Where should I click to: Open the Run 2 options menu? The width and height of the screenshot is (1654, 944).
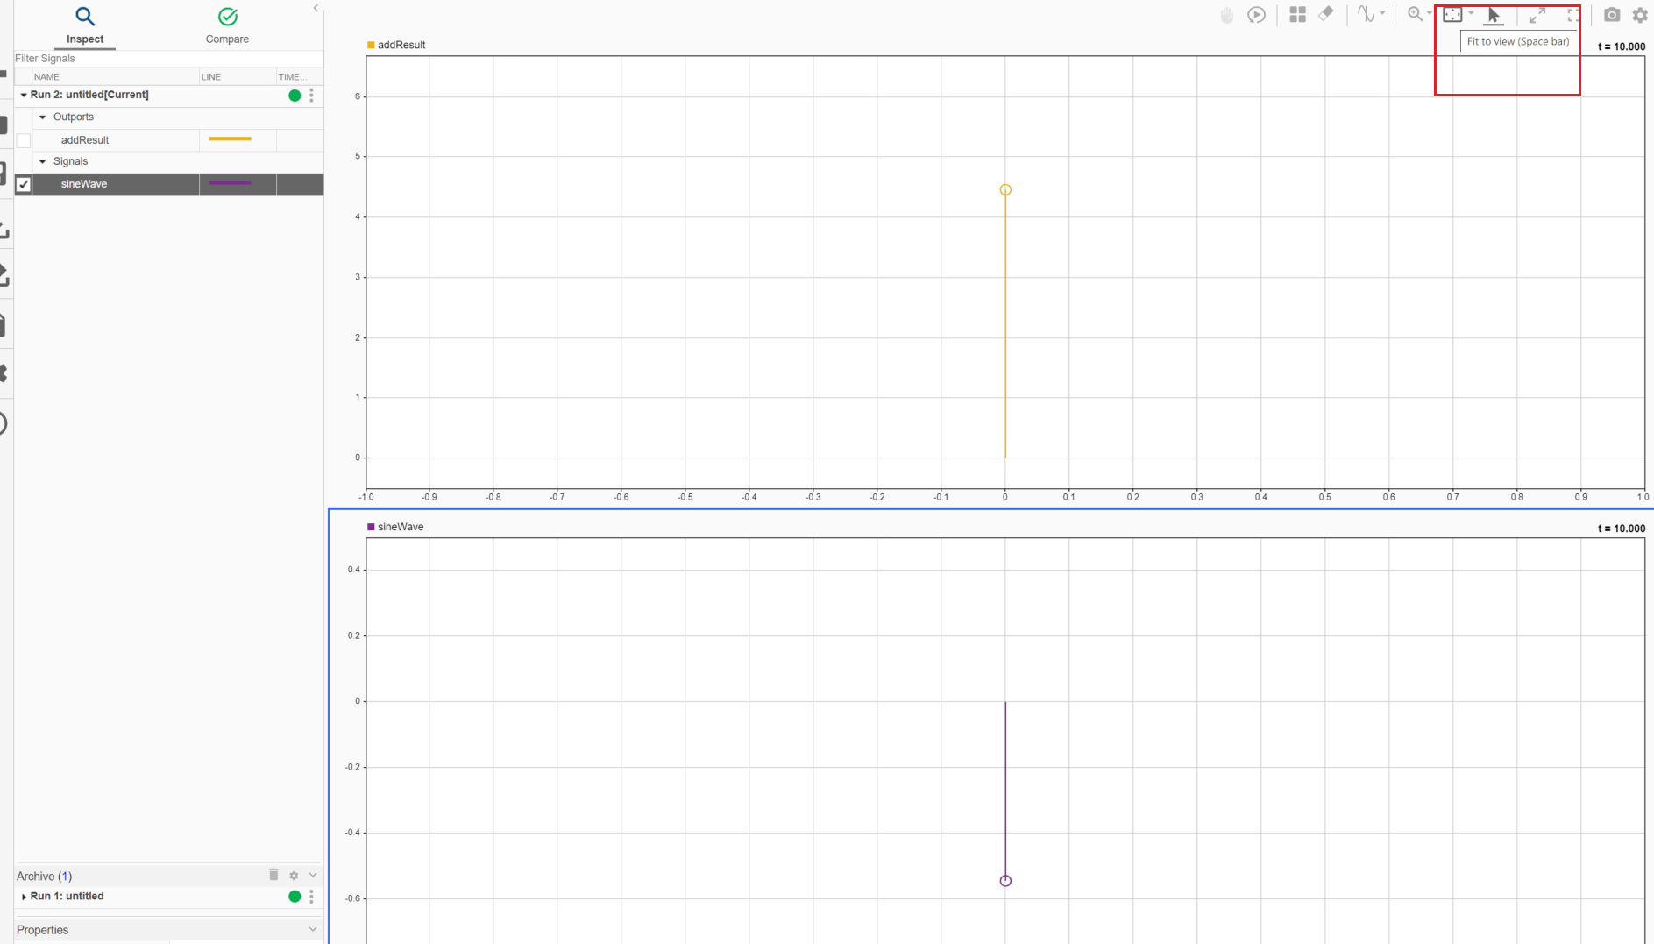[x=311, y=95]
